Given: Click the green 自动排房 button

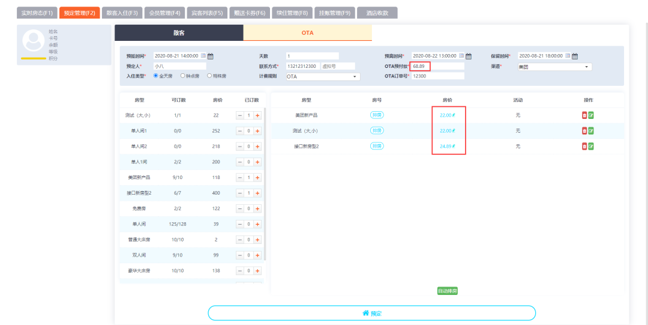Looking at the screenshot, I should click(448, 291).
